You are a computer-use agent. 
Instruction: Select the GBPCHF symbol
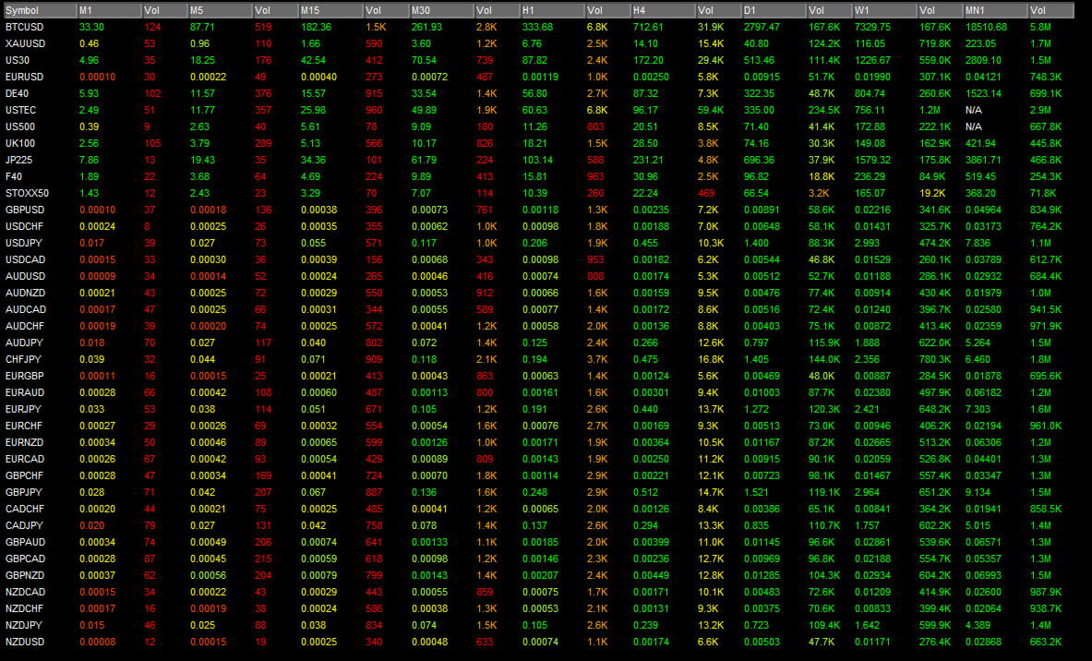tap(24, 475)
